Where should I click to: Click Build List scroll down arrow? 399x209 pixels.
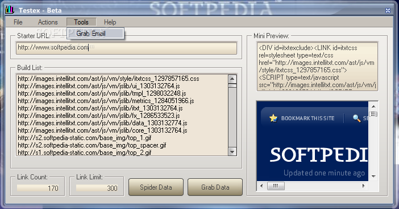pyautogui.click(x=232, y=151)
